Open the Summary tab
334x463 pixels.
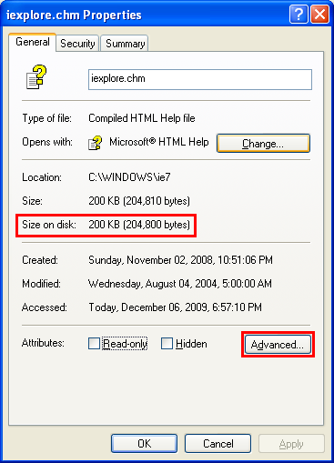[x=125, y=44]
